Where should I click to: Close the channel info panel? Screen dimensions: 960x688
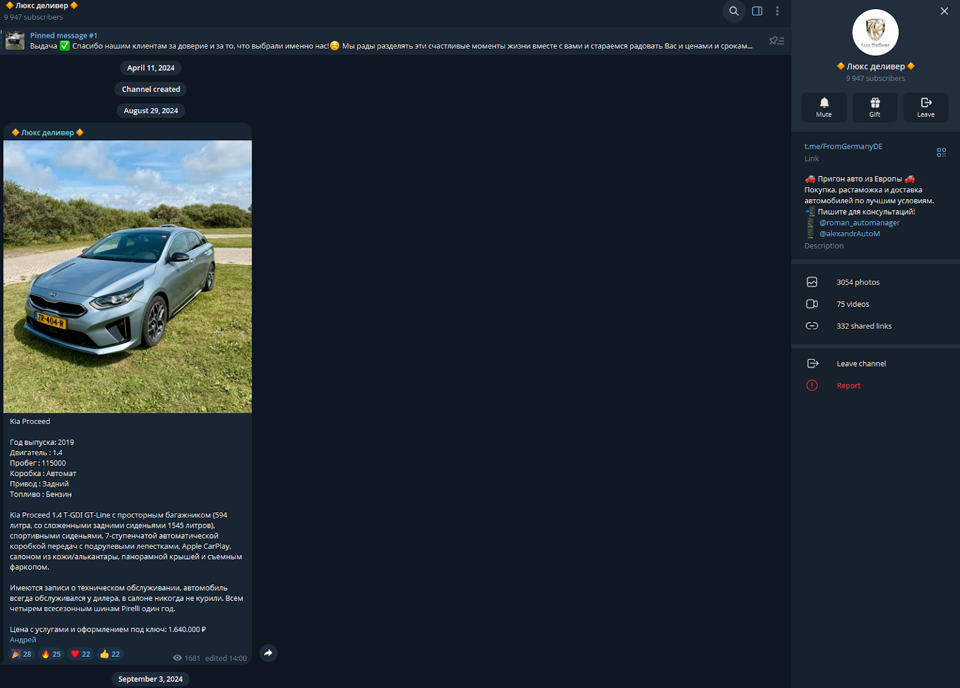944,11
